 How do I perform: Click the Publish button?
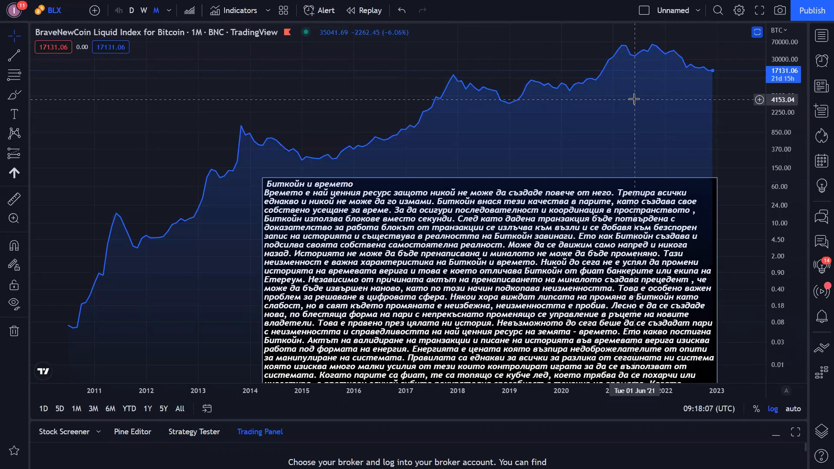click(x=812, y=10)
